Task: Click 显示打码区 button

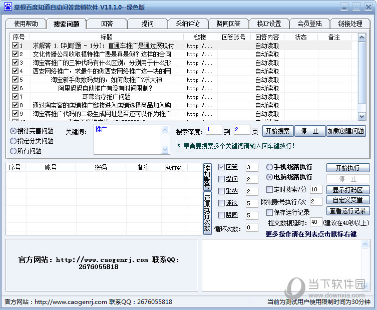Action: coord(348,190)
